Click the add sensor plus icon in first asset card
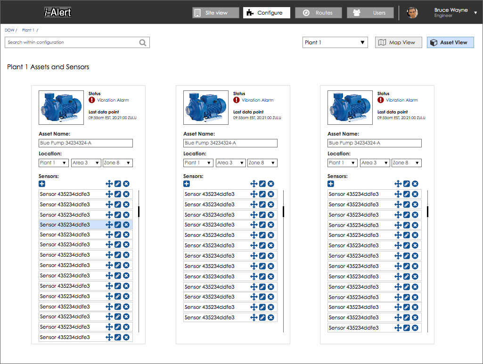The width and height of the screenshot is (483, 364). 42,184
